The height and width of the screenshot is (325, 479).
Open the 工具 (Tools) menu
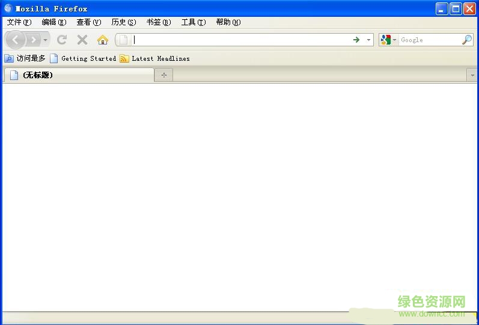pyautogui.click(x=193, y=22)
